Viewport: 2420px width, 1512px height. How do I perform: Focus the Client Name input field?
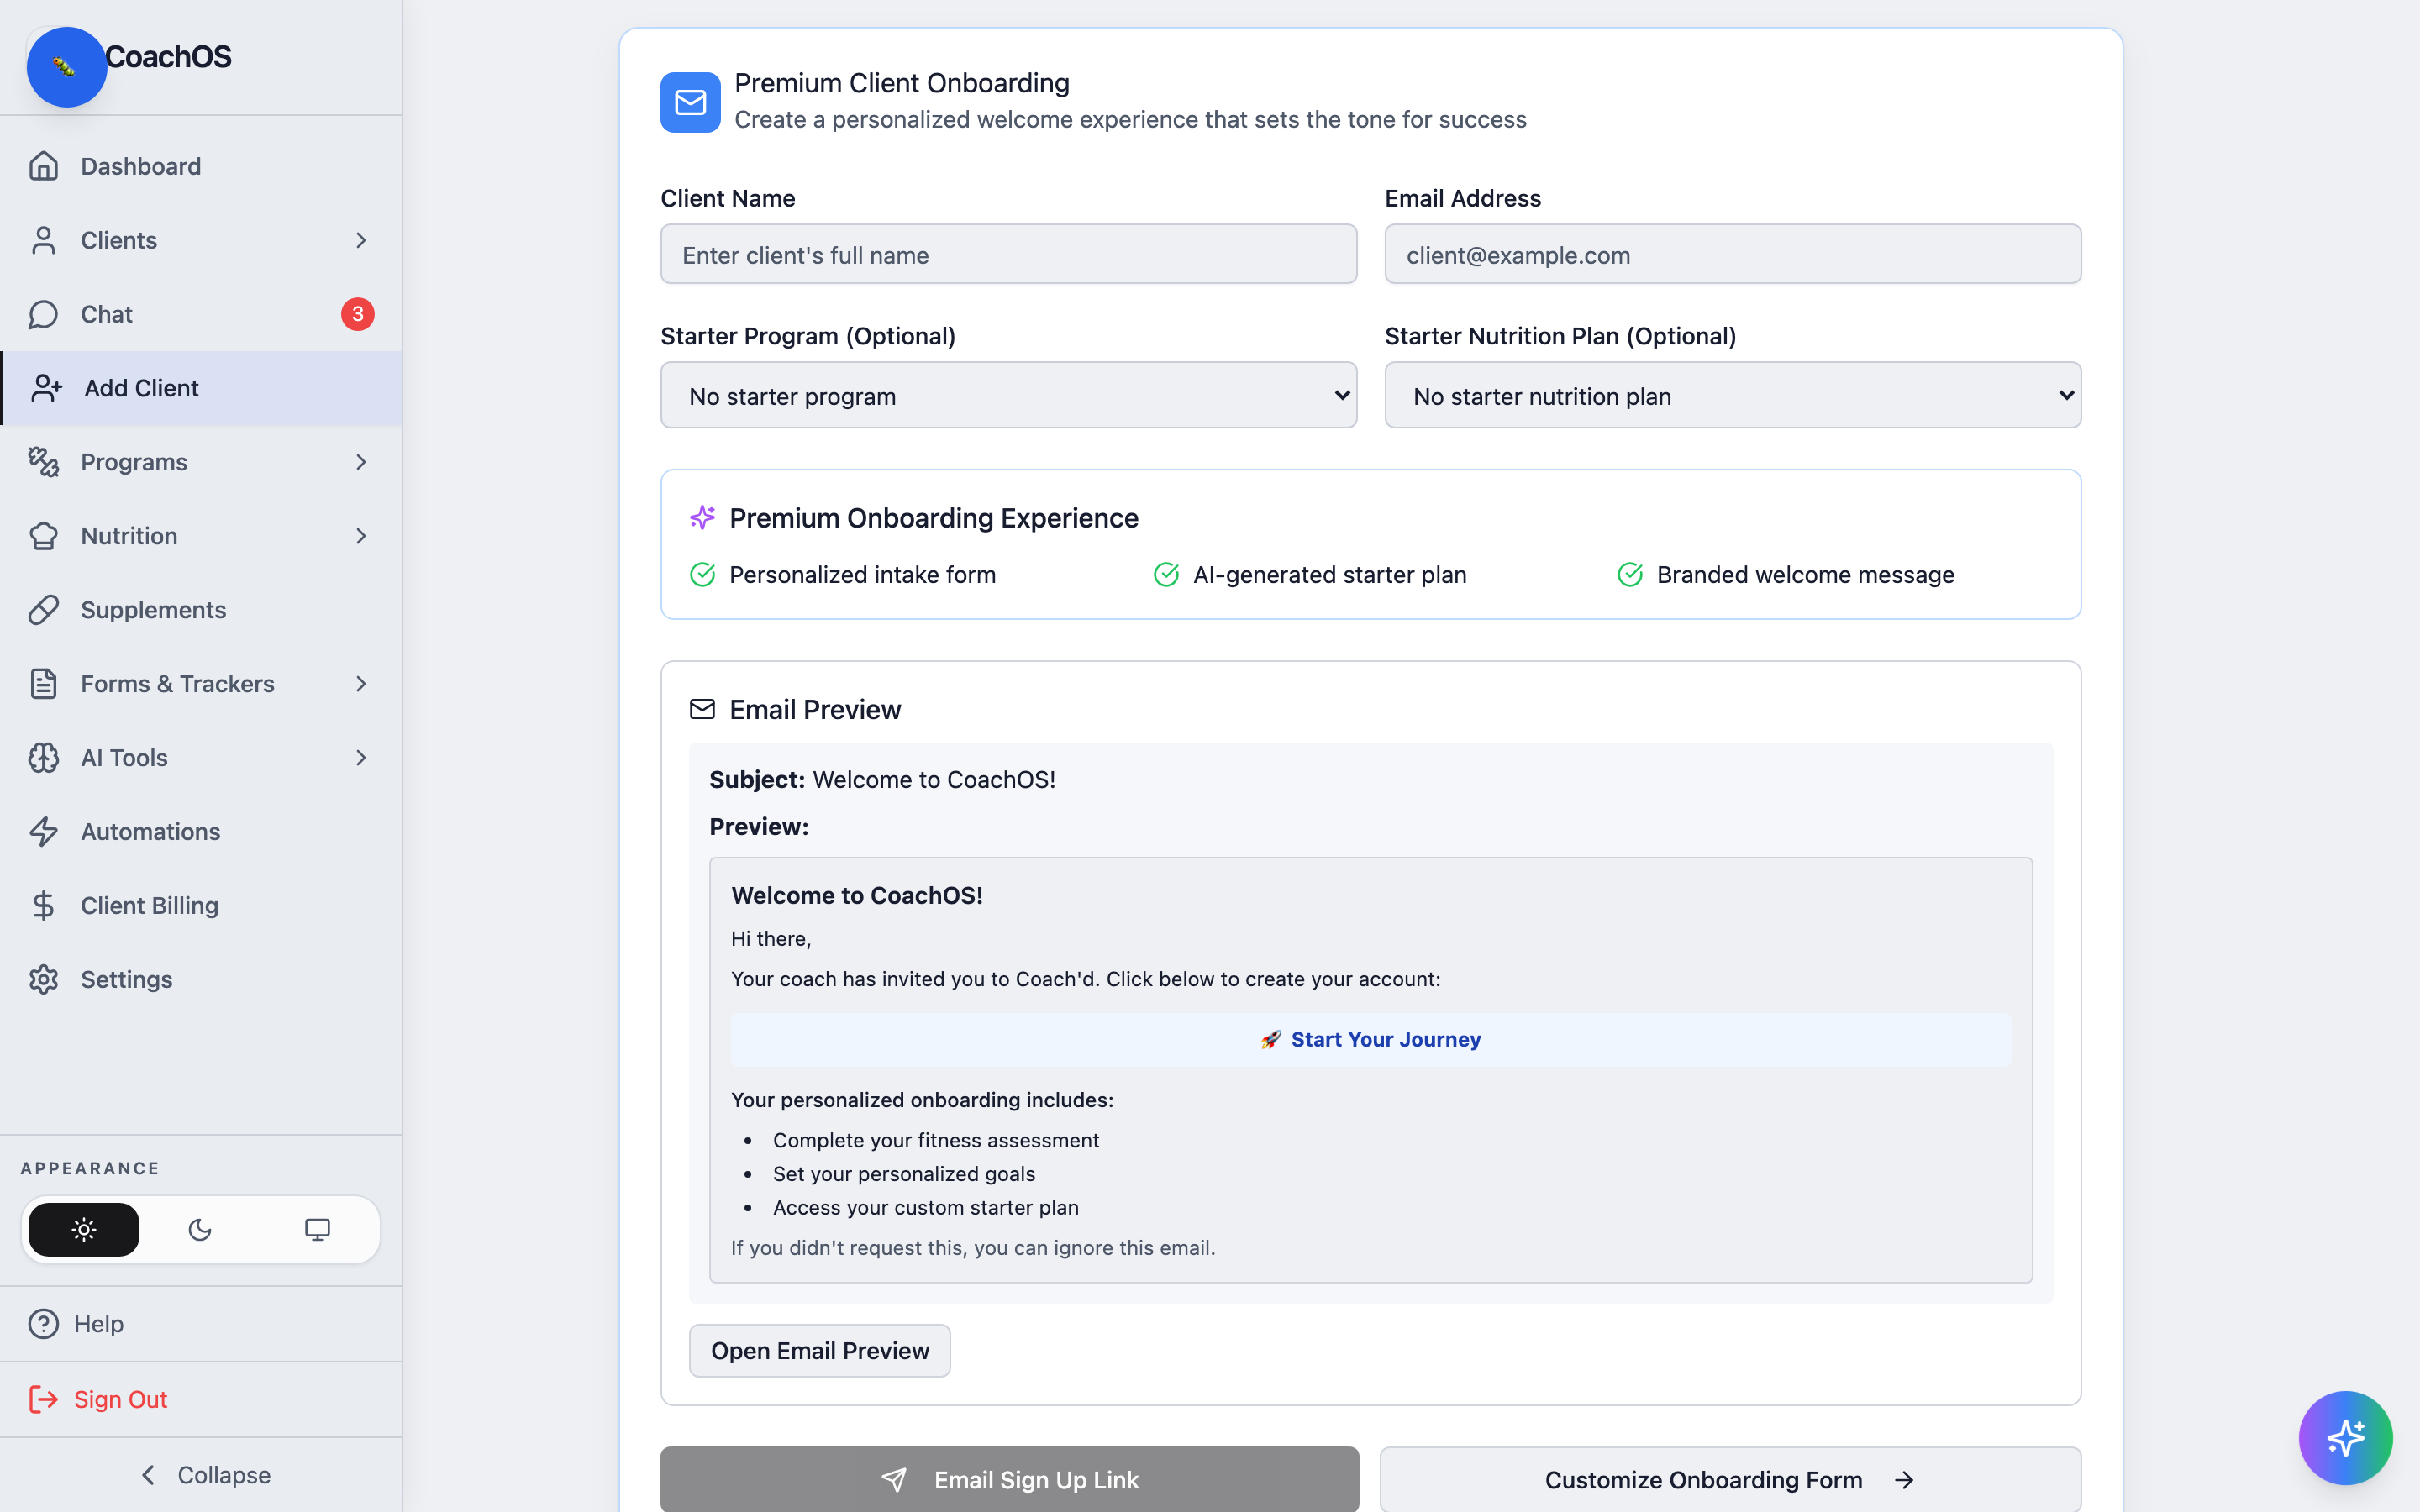coord(1008,254)
